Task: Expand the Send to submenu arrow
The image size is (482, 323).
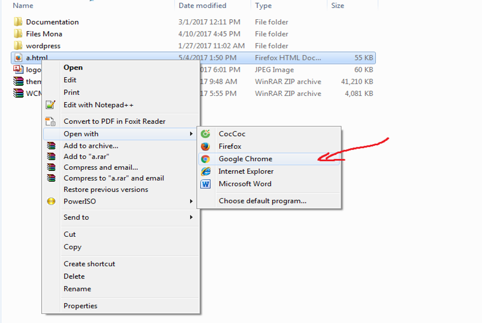Action: [x=191, y=217]
